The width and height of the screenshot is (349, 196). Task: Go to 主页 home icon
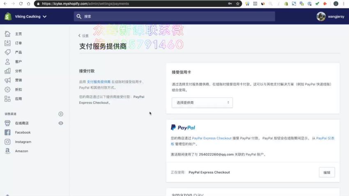coord(7,34)
